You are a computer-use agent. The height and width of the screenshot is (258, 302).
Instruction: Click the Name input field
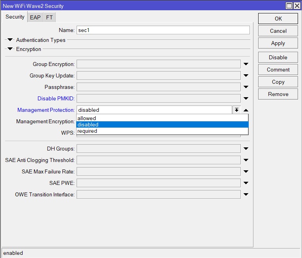point(163,30)
